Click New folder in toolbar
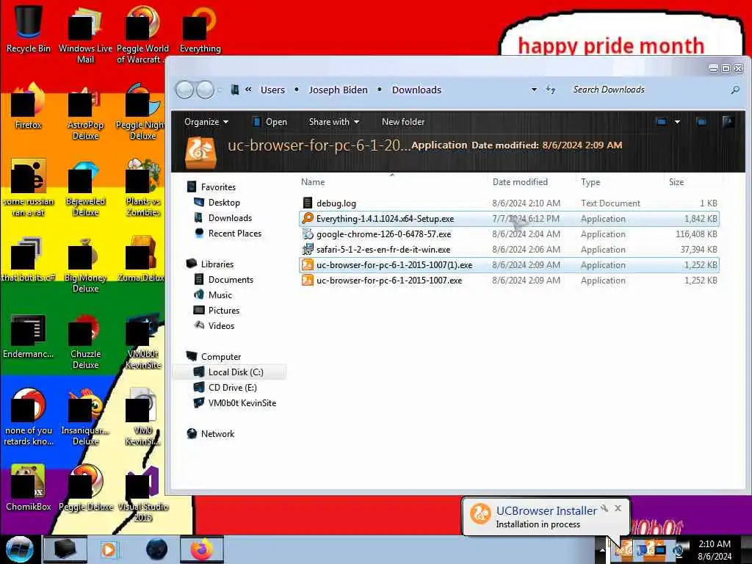The height and width of the screenshot is (564, 752). pos(403,122)
